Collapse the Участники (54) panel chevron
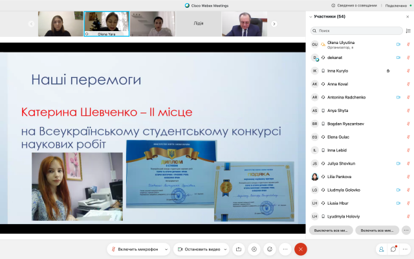Image resolution: width=414 pixels, height=259 pixels. coord(310,17)
